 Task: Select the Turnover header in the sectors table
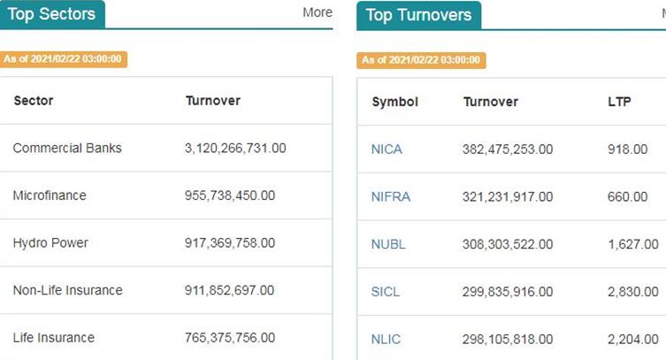pyautogui.click(x=213, y=101)
